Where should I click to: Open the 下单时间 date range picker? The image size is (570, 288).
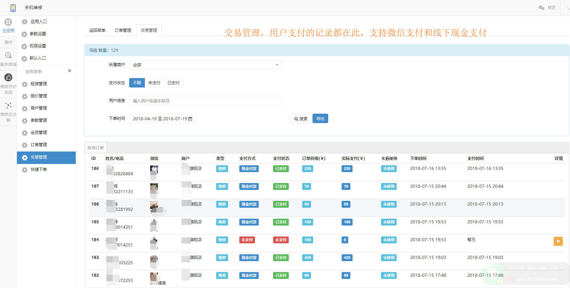tap(162, 118)
